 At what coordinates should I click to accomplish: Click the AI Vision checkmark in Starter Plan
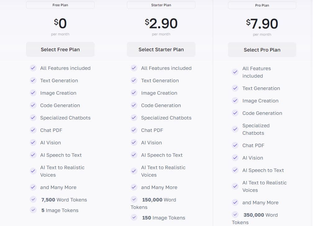(x=134, y=142)
